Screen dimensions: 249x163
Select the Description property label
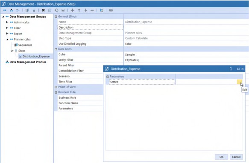pos(66,27)
